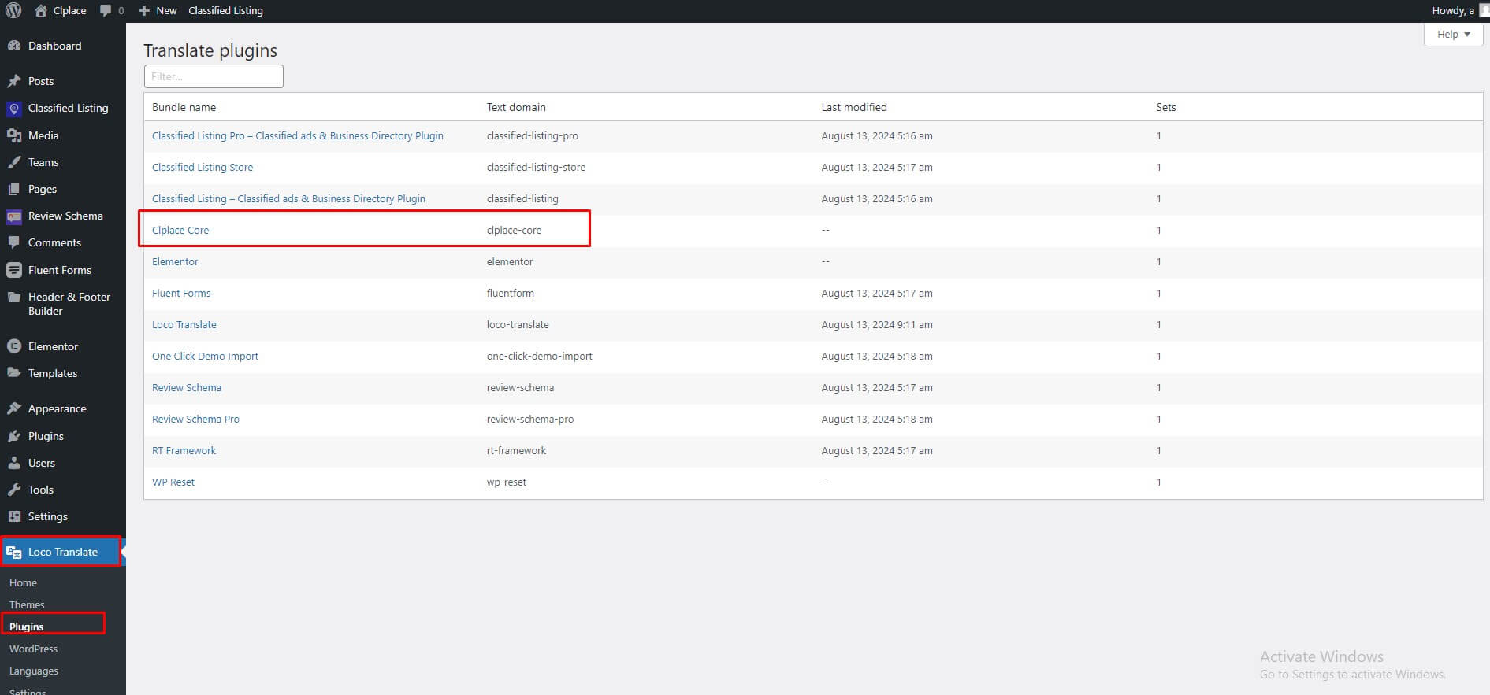Image resolution: width=1490 pixels, height=695 pixels.
Task: Open Review Schema Pro bundle
Action: (x=195, y=419)
